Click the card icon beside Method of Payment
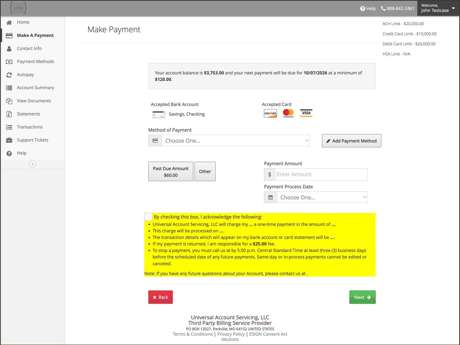This screenshot has width=460, height=345. click(155, 141)
